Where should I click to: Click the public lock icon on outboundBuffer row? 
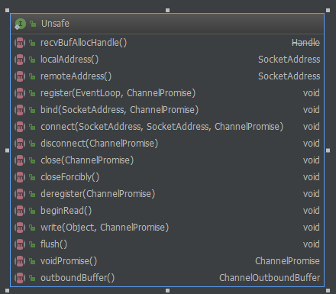click(x=32, y=278)
